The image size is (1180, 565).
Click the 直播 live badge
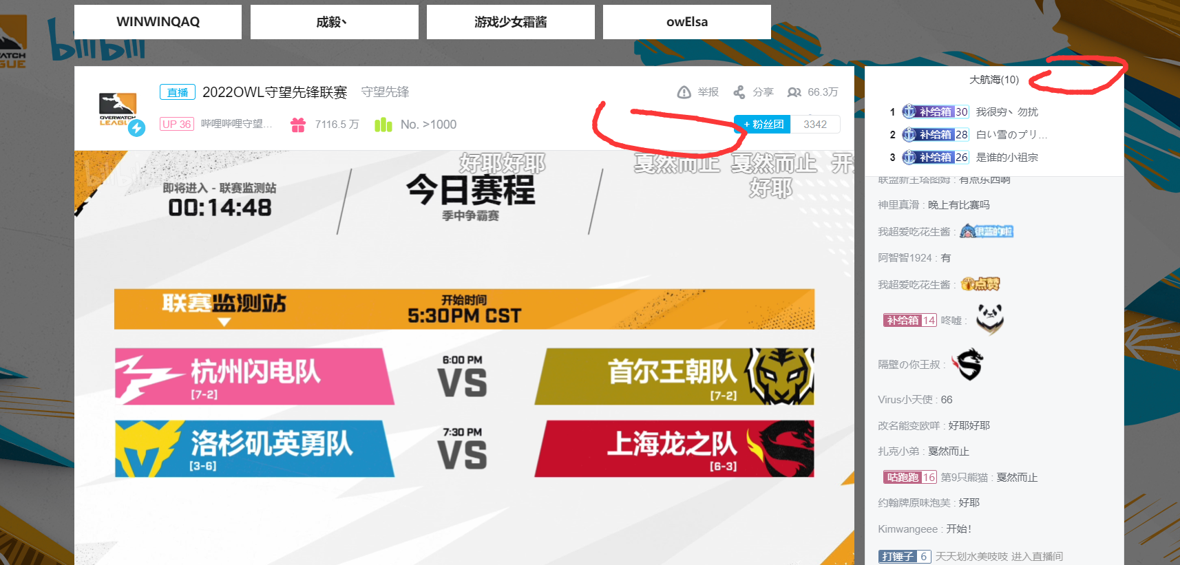pos(178,92)
